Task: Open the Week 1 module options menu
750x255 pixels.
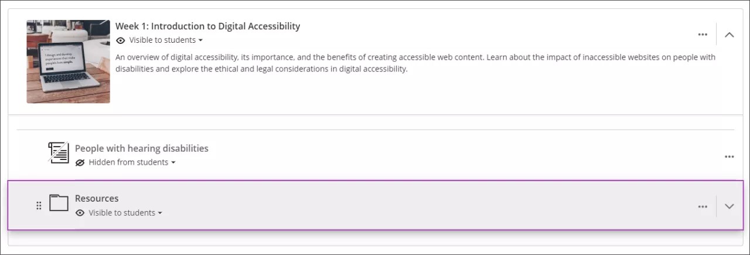Action: [703, 35]
